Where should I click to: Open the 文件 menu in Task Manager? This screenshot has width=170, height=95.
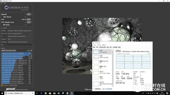coord(95,45)
